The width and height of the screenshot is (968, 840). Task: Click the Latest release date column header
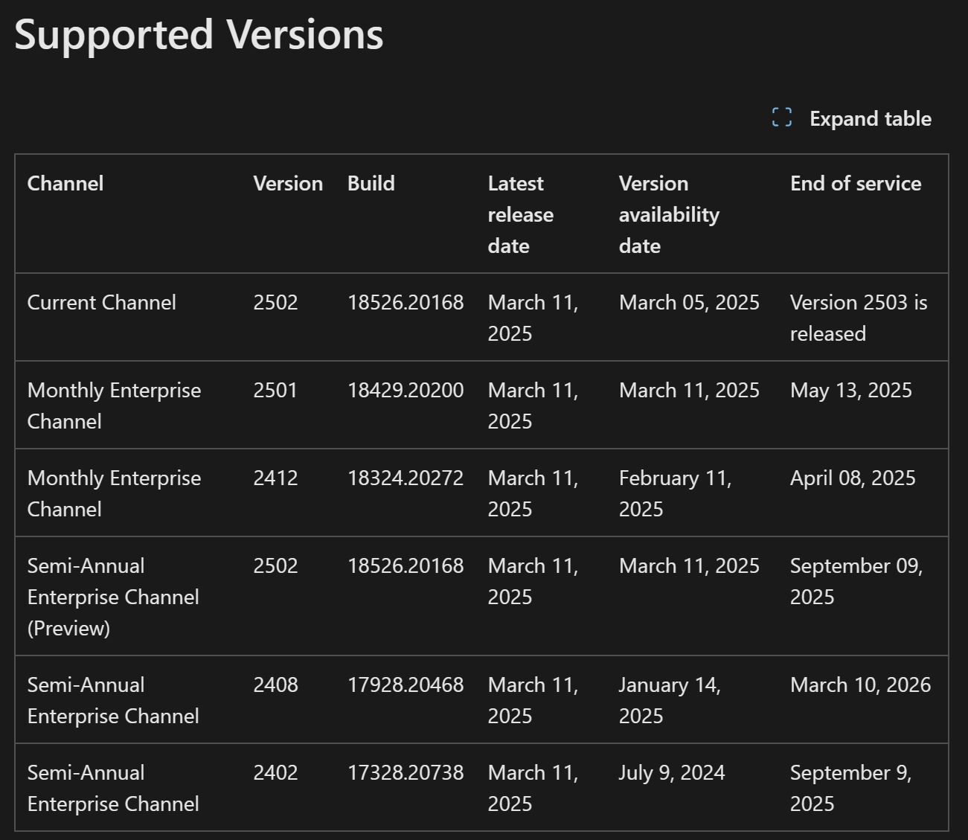click(520, 214)
